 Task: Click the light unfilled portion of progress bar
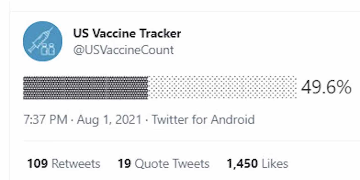point(222,87)
